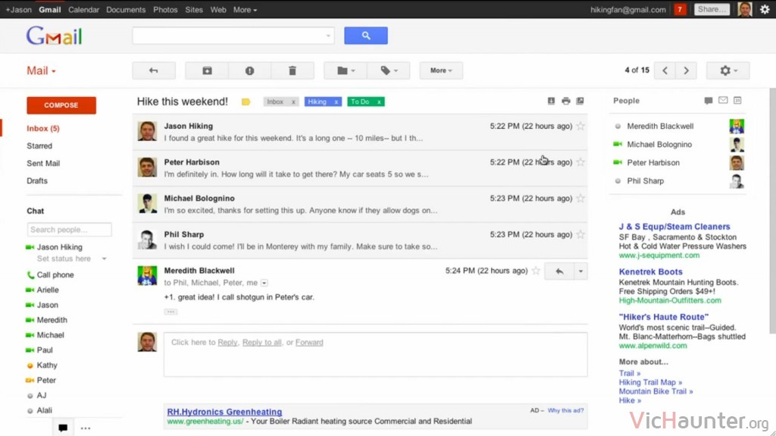The width and height of the screenshot is (776, 436).
Task: Click the Search people chat field
Action: 69,230
